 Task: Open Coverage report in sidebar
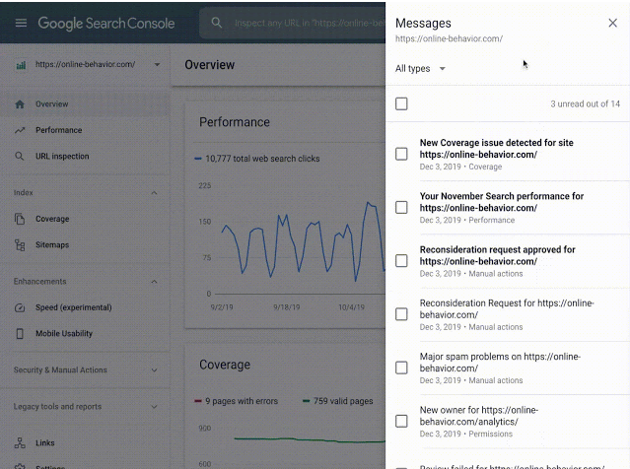tap(85, 219)
